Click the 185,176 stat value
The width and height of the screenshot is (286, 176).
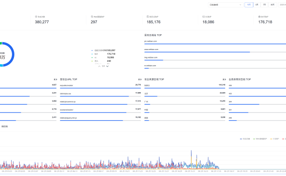click(x=154, y=22)
